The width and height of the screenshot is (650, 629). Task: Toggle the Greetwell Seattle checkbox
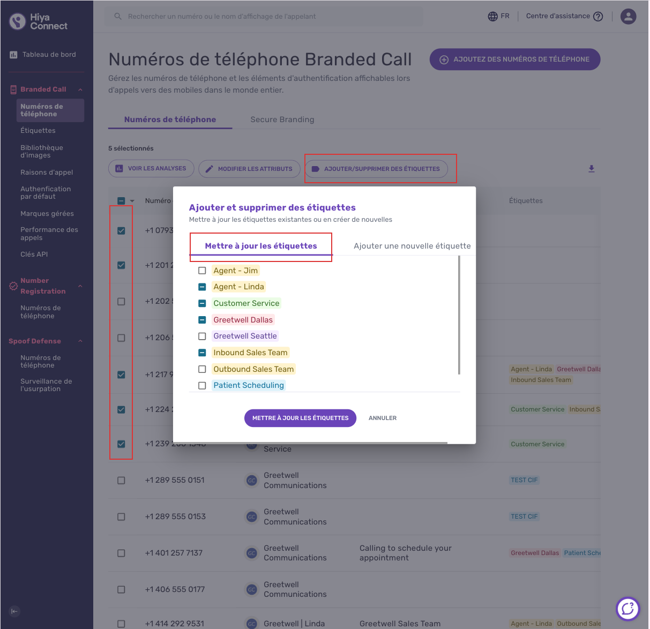202,336
